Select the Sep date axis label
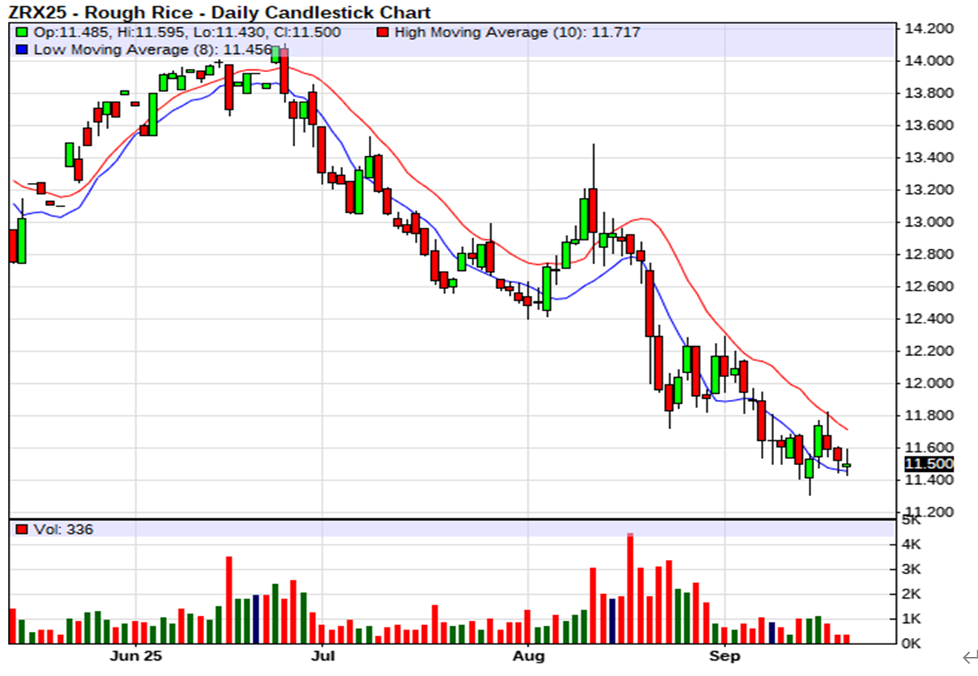 tap(725, 654)
